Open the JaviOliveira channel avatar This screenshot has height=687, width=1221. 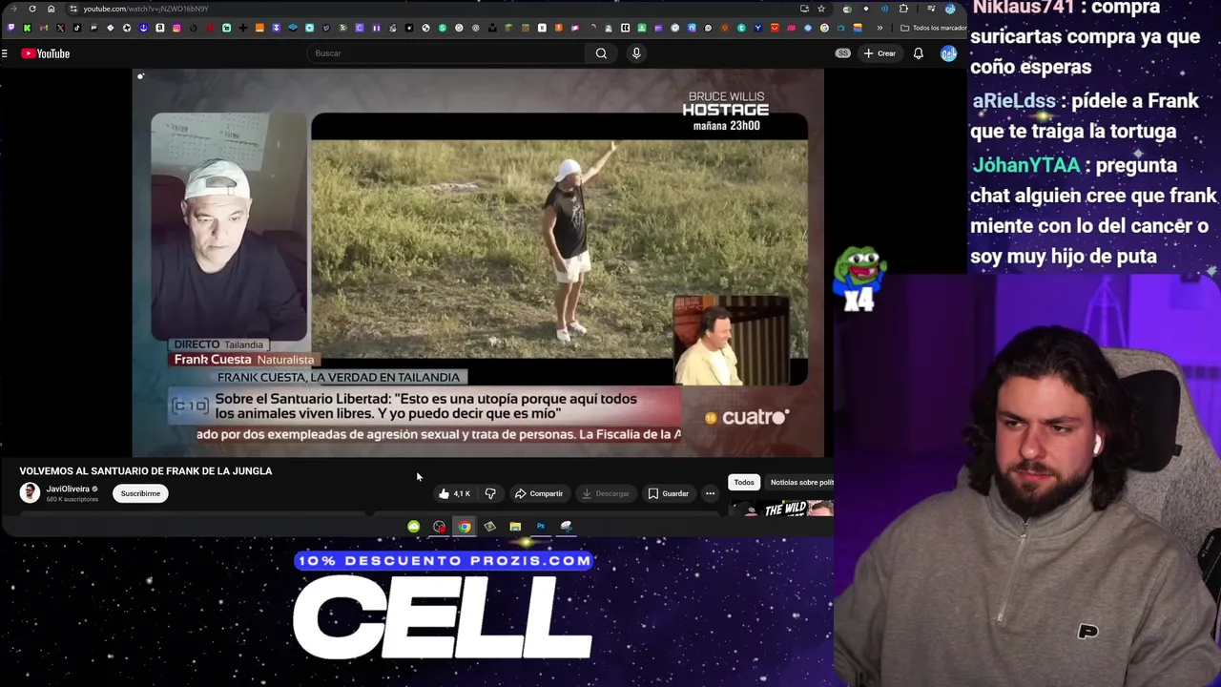[x=30, y=492]
